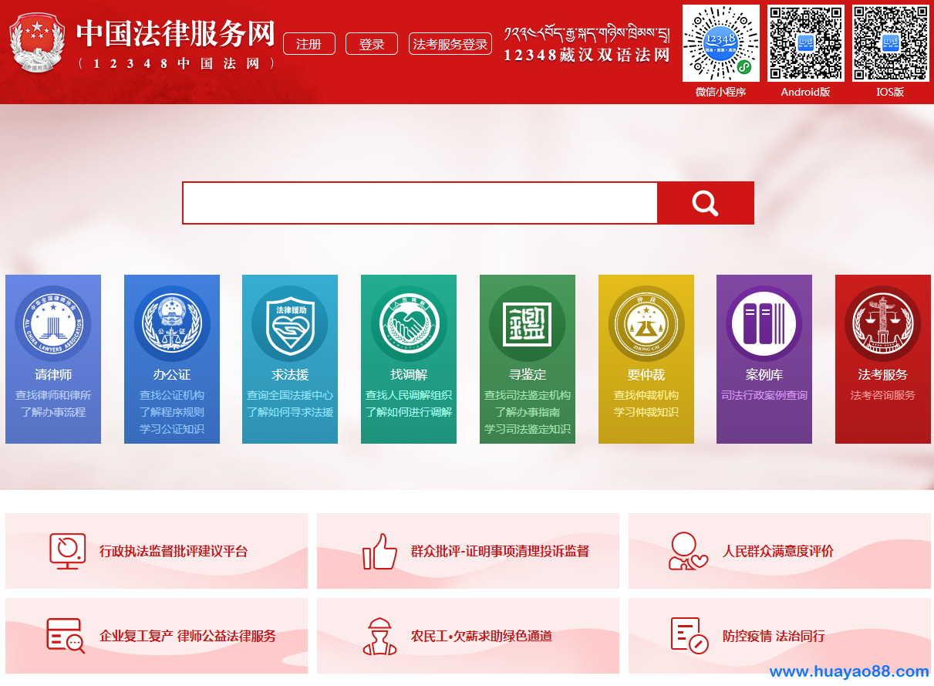Click 了解办事指南 text
Screen dimensions: 934x686
[x=528, y=412]
